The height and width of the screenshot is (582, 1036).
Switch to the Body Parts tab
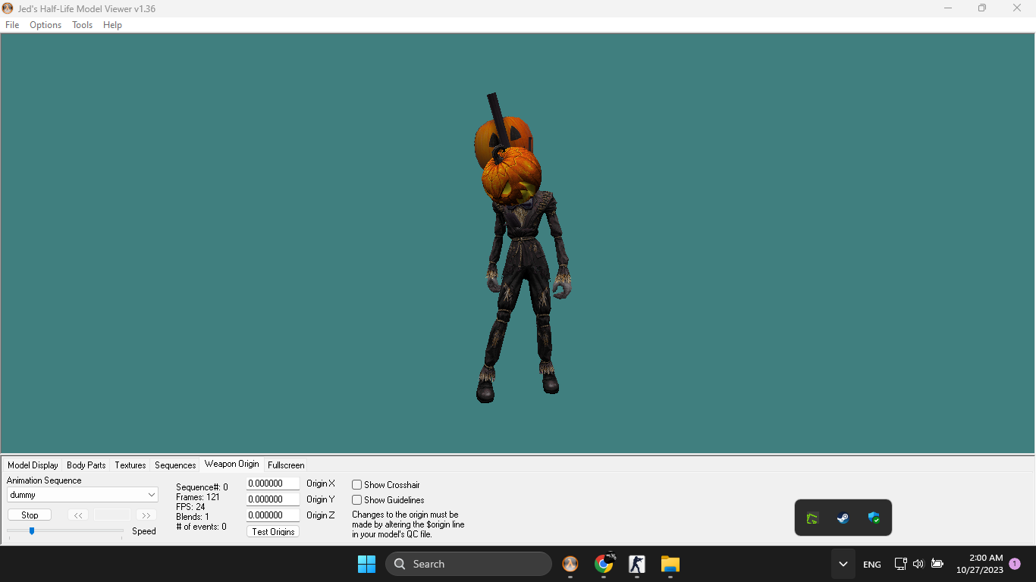pyautogui.click(x=86, y=465)
